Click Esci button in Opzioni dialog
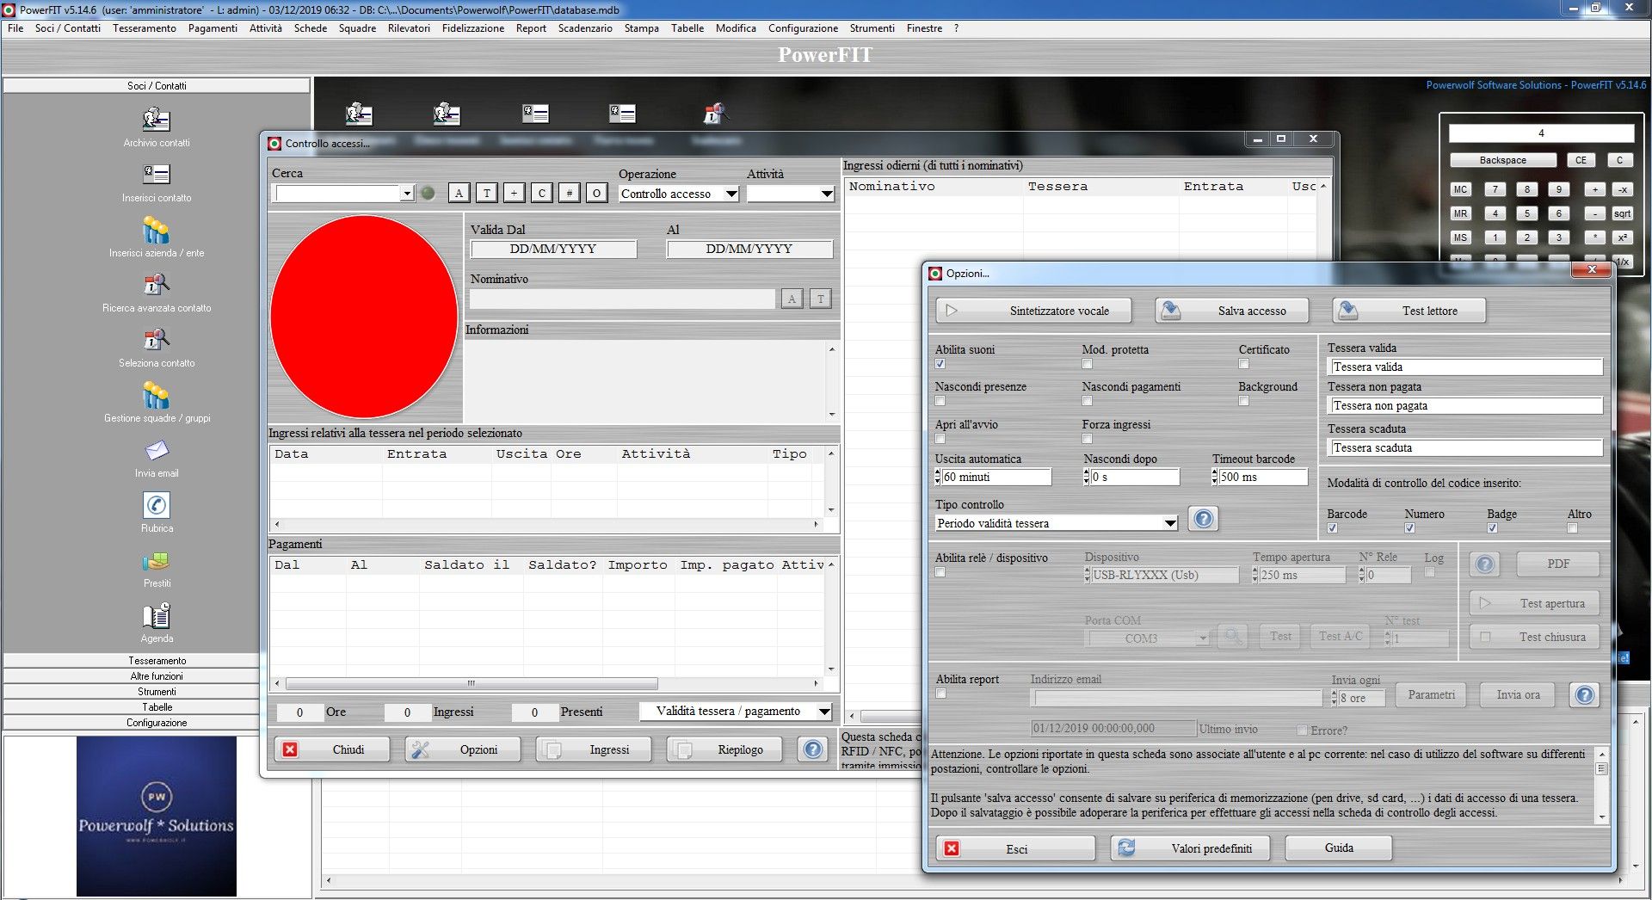Viewport: 1652px width, 900px height. click(x=1015, y=848)
